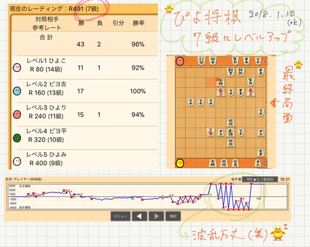310x247 pixels.
Task: Click the red current-move line on the graph
Action: [x=264, y=196]
